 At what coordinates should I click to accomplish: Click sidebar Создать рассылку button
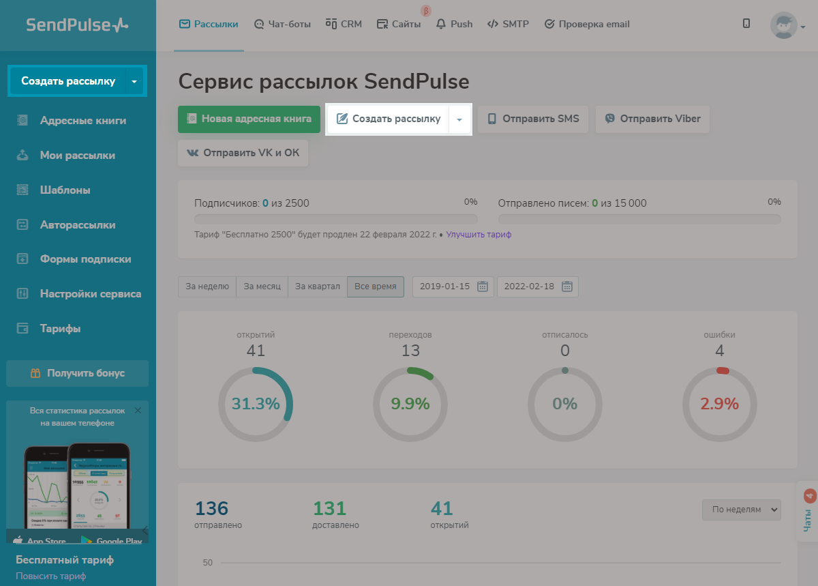(x=68, y=81)
